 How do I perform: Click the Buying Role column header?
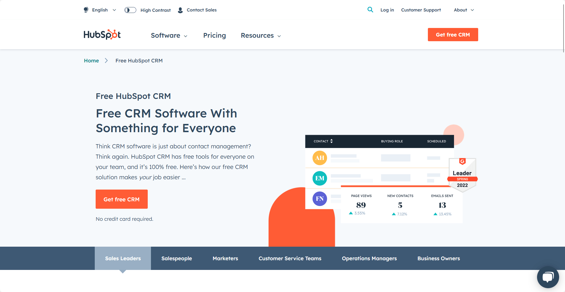[392, 141]
